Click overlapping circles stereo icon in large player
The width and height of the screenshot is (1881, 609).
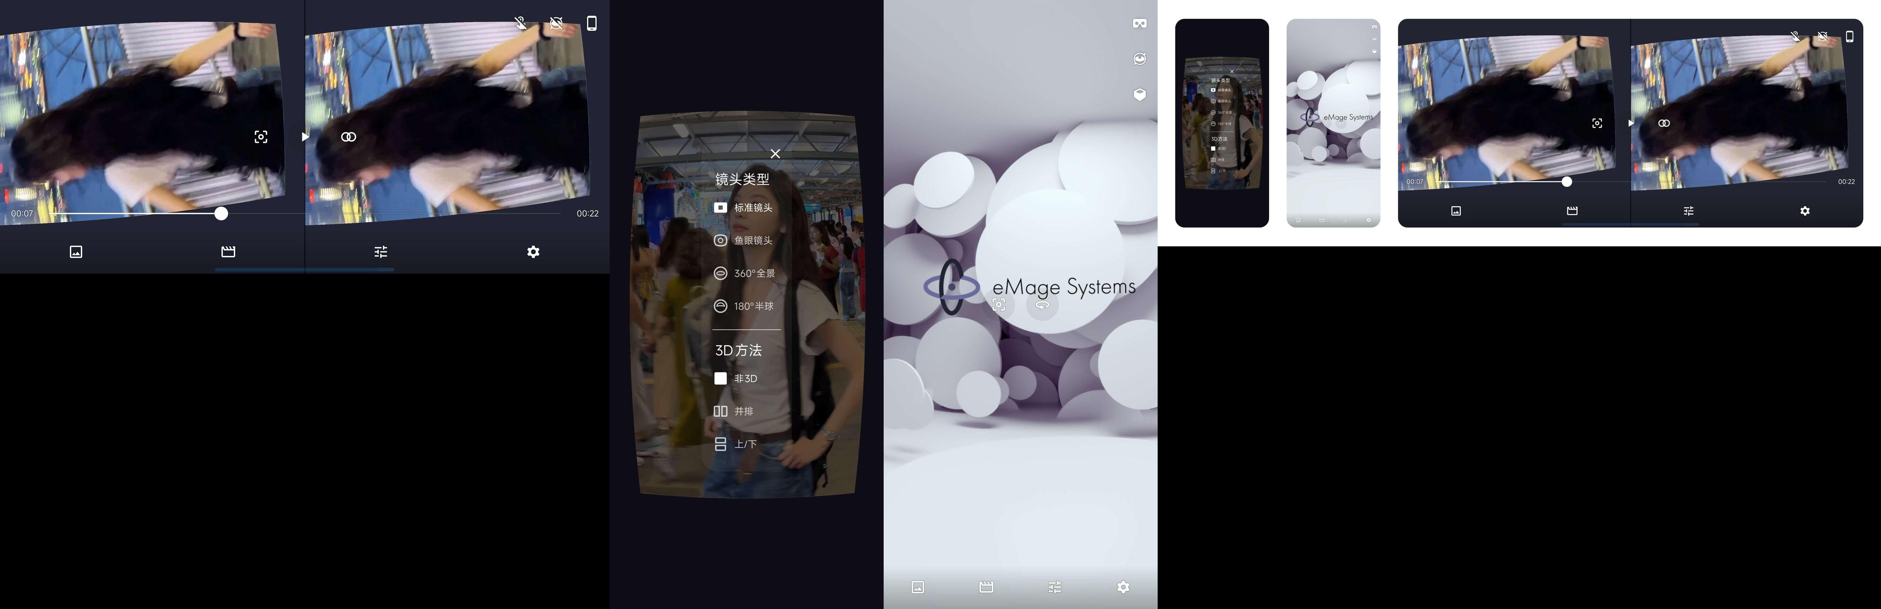348,137
